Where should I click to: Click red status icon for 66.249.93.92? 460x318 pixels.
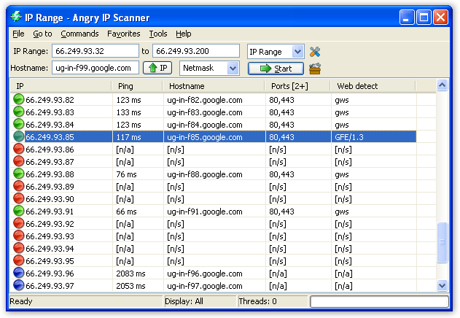(x=19, y=224)
